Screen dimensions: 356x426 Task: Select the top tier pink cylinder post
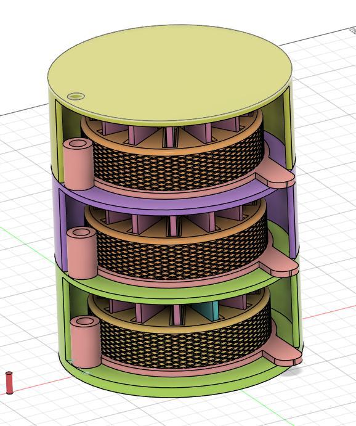click(78, 164)
